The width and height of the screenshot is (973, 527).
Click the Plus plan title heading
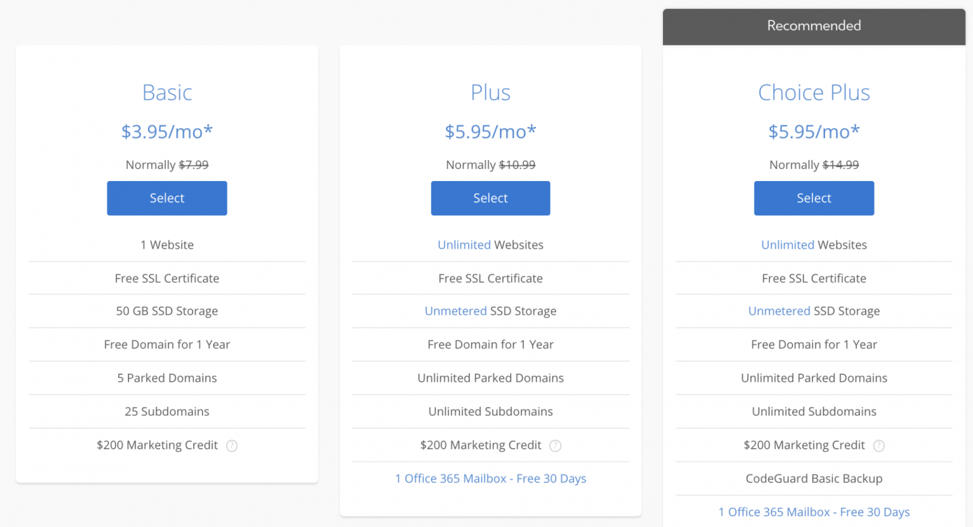[x=491, y=93]
